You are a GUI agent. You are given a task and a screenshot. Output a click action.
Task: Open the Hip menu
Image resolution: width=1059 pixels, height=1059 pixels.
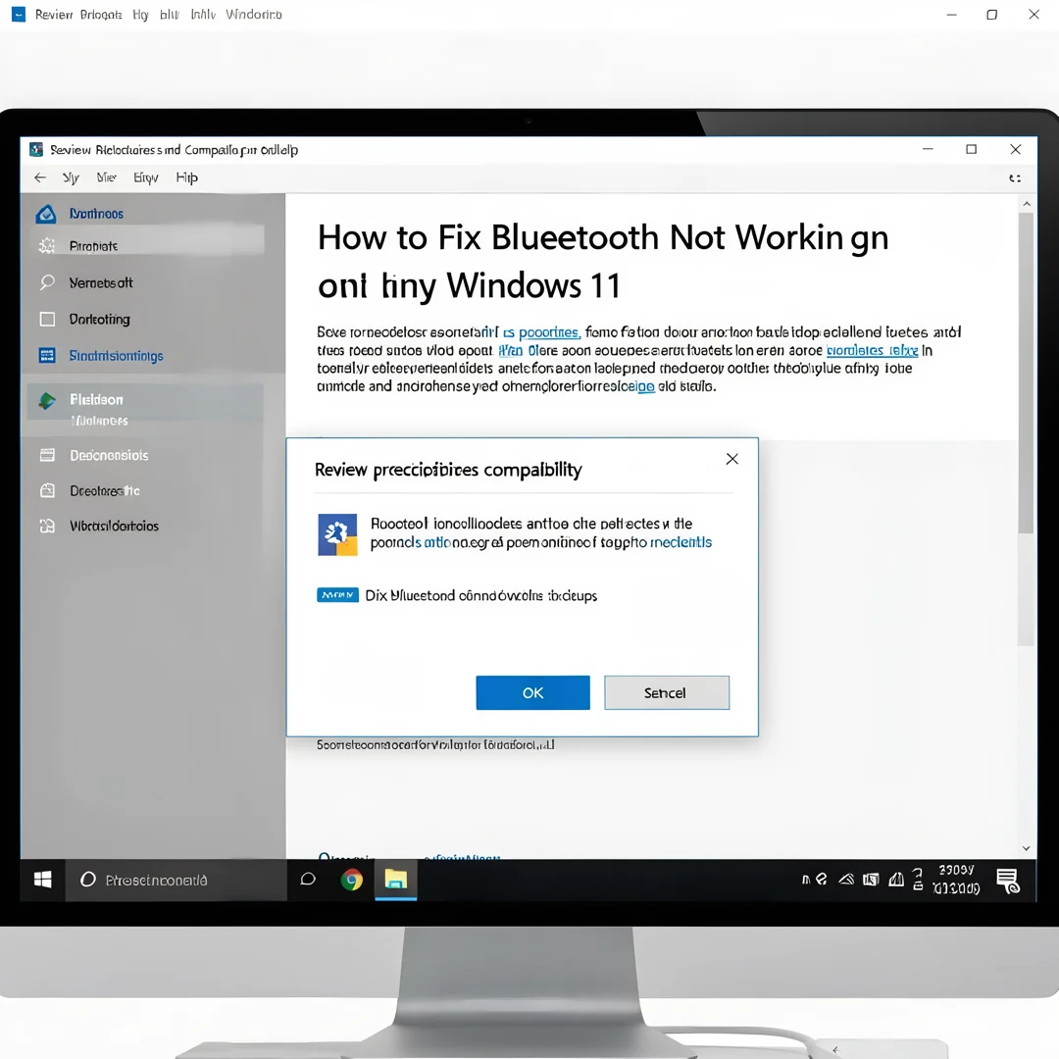(x=186, y=177)
